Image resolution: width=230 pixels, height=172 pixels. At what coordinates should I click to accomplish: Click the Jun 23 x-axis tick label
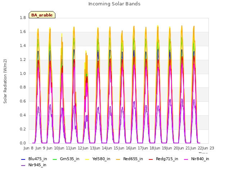[x=208, y=148]
